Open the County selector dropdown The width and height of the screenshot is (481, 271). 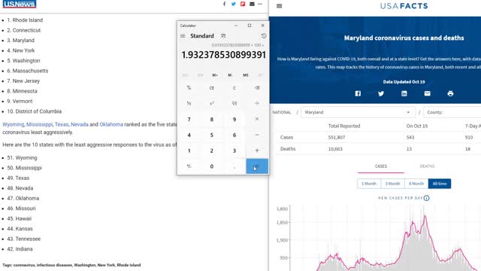click(x=452, y=112)
